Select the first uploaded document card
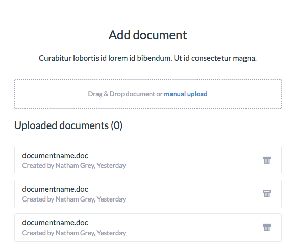 [x=148, y=160]
